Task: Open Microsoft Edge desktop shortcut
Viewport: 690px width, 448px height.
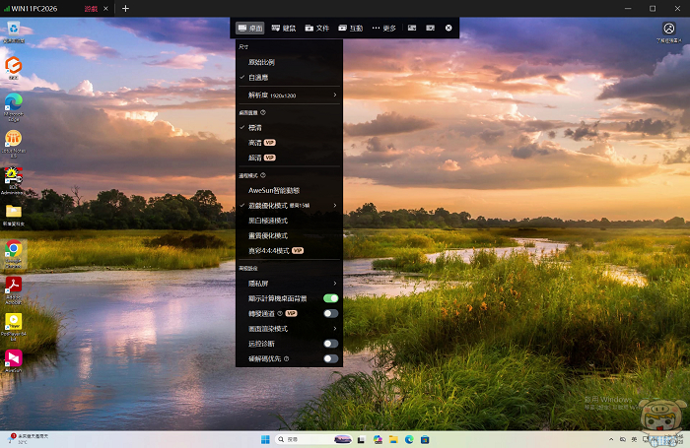Action: pos(14,102)
